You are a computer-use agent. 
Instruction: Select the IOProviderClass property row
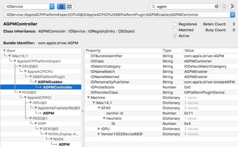coord(161,92)
